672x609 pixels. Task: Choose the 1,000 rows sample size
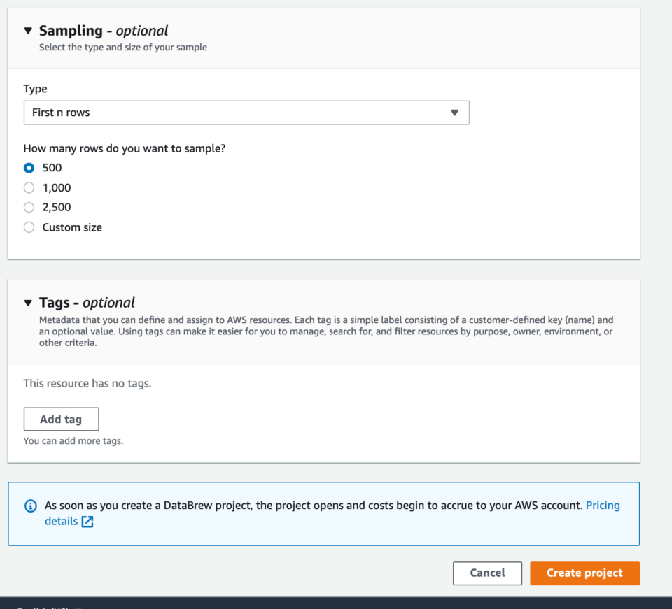pos(28,187)
